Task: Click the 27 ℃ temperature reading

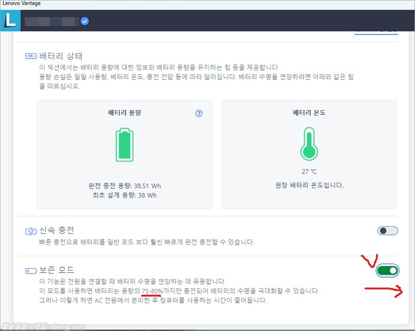Action: tap(309, 172)
